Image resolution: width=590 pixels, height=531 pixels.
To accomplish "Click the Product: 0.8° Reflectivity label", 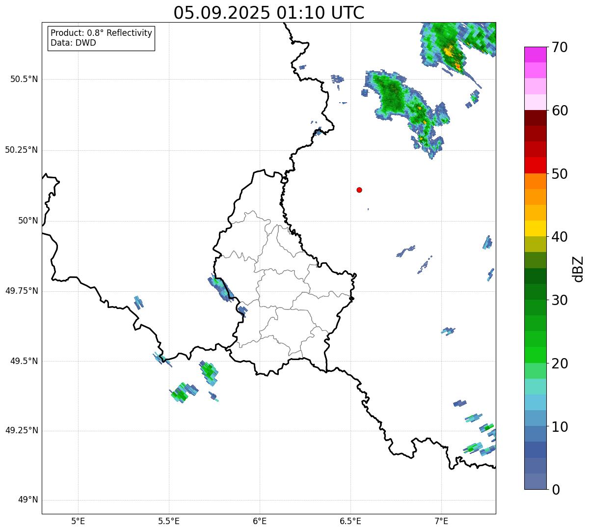I will [102, 33].
